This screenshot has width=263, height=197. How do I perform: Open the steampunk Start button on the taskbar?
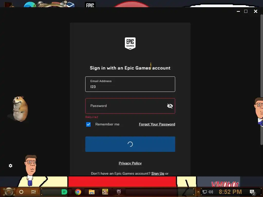coord(9,192)
